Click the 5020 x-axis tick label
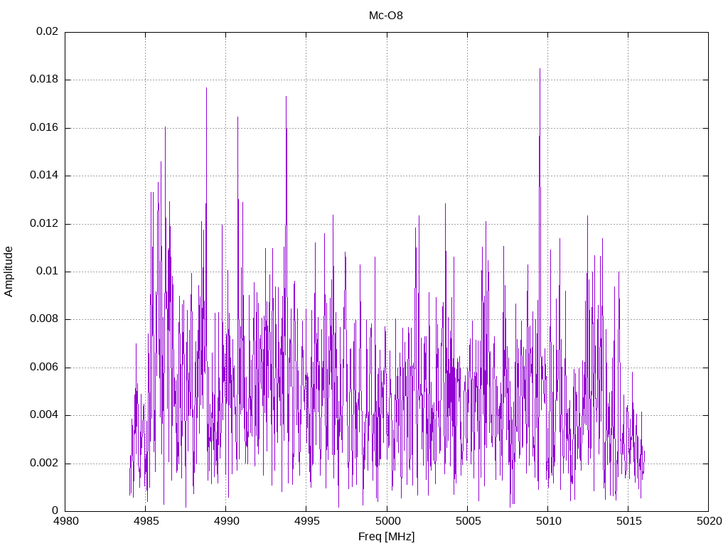 click(x=709, y=521)
